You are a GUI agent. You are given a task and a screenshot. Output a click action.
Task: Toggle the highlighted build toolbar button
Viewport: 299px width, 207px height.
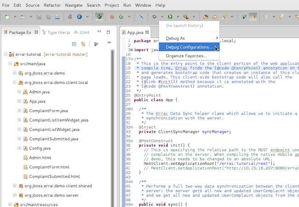tap(99, 16)
